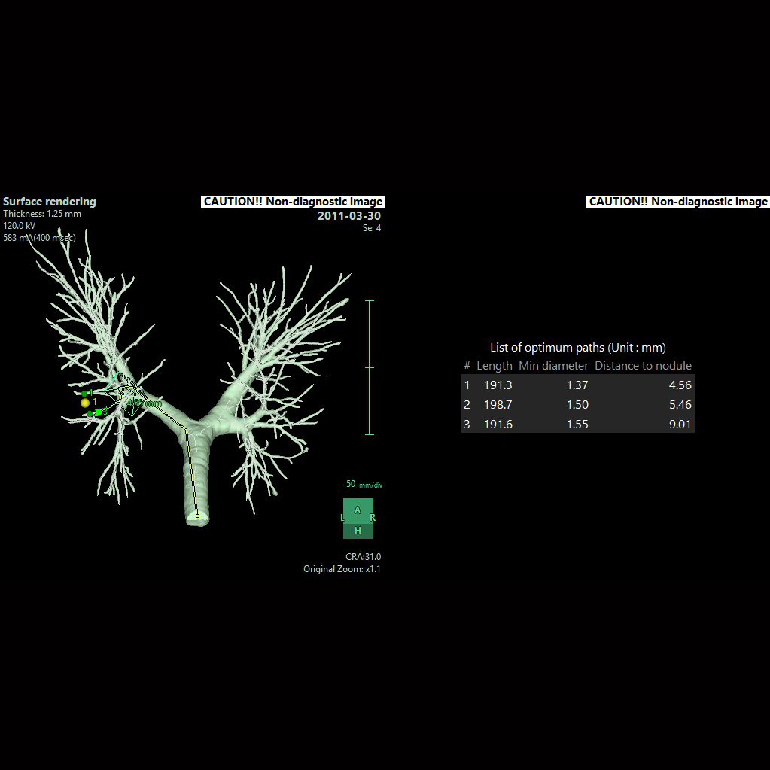Image resolution: width=770 pixels, height=770 pixels.
Task: Select optimum path row 1
Action: [x=577, y=385]
